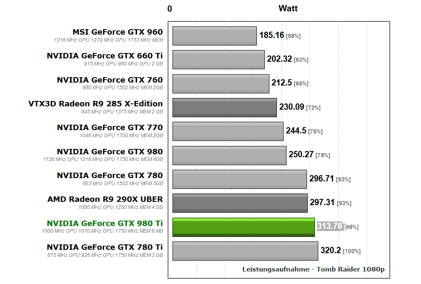Click the MSI GeForce GTX 960 bar
Screen dimensions: 421x284
214,36
